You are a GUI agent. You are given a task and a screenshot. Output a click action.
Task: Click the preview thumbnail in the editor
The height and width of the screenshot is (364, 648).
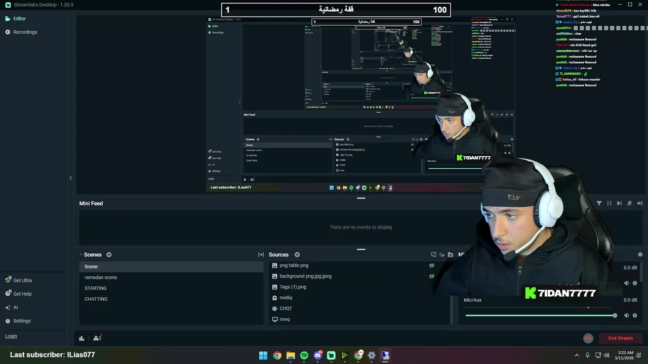click(361, 105)
